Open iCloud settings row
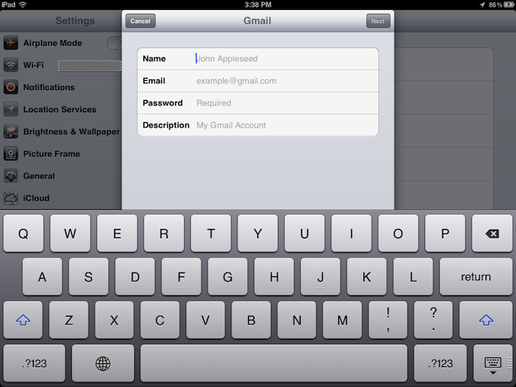The width and height of the screenshot is (516, 387). 61,198
